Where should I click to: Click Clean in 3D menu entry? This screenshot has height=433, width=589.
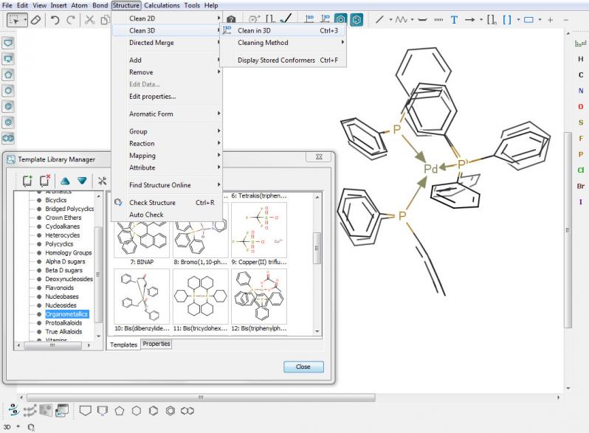click(254, 31)
